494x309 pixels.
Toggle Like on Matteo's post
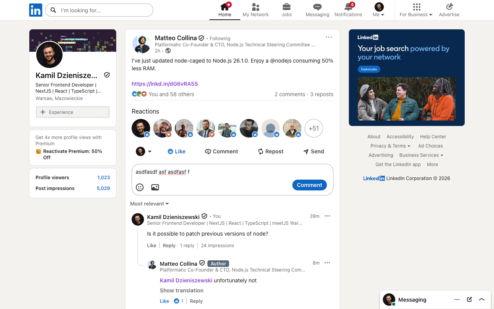176,151
